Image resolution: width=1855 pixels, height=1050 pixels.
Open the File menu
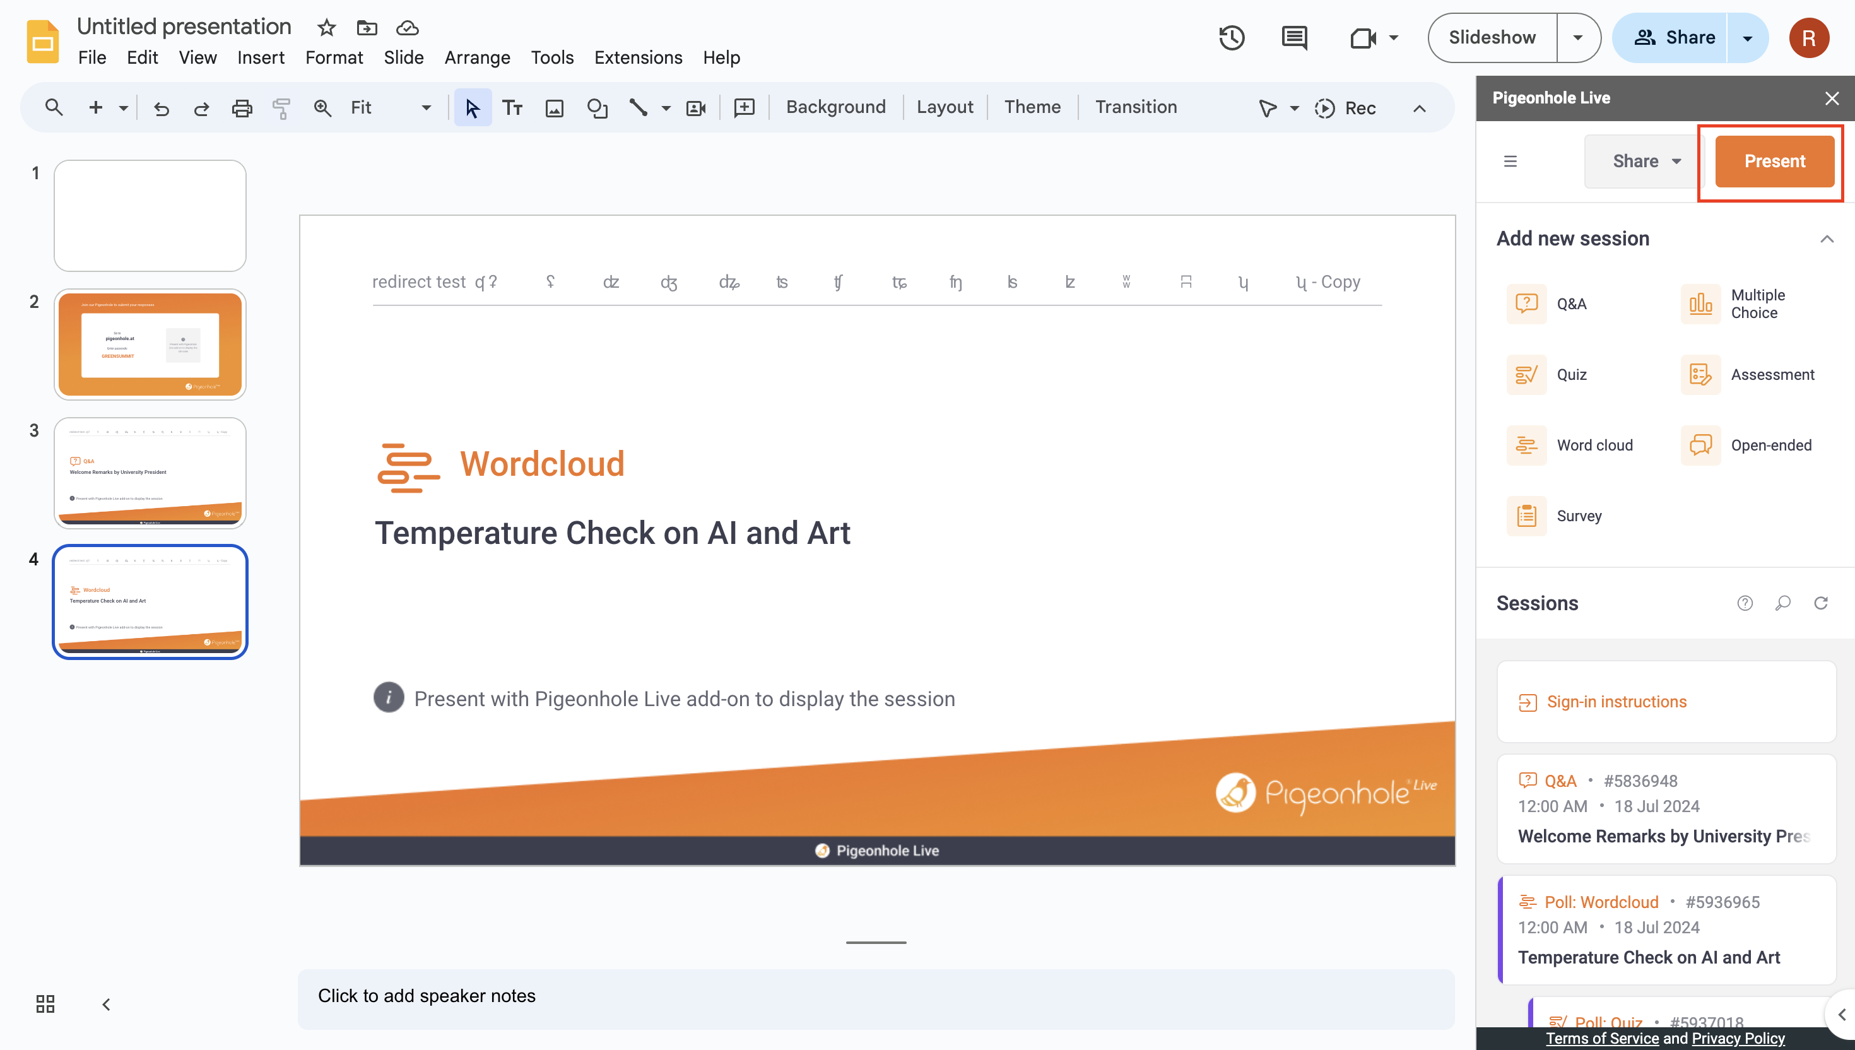(91, 57)
